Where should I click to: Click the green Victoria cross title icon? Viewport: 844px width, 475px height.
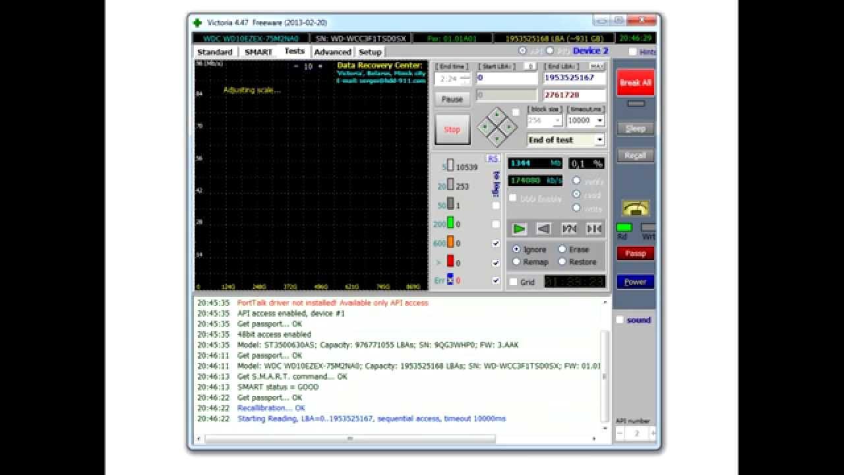[197, 22]
